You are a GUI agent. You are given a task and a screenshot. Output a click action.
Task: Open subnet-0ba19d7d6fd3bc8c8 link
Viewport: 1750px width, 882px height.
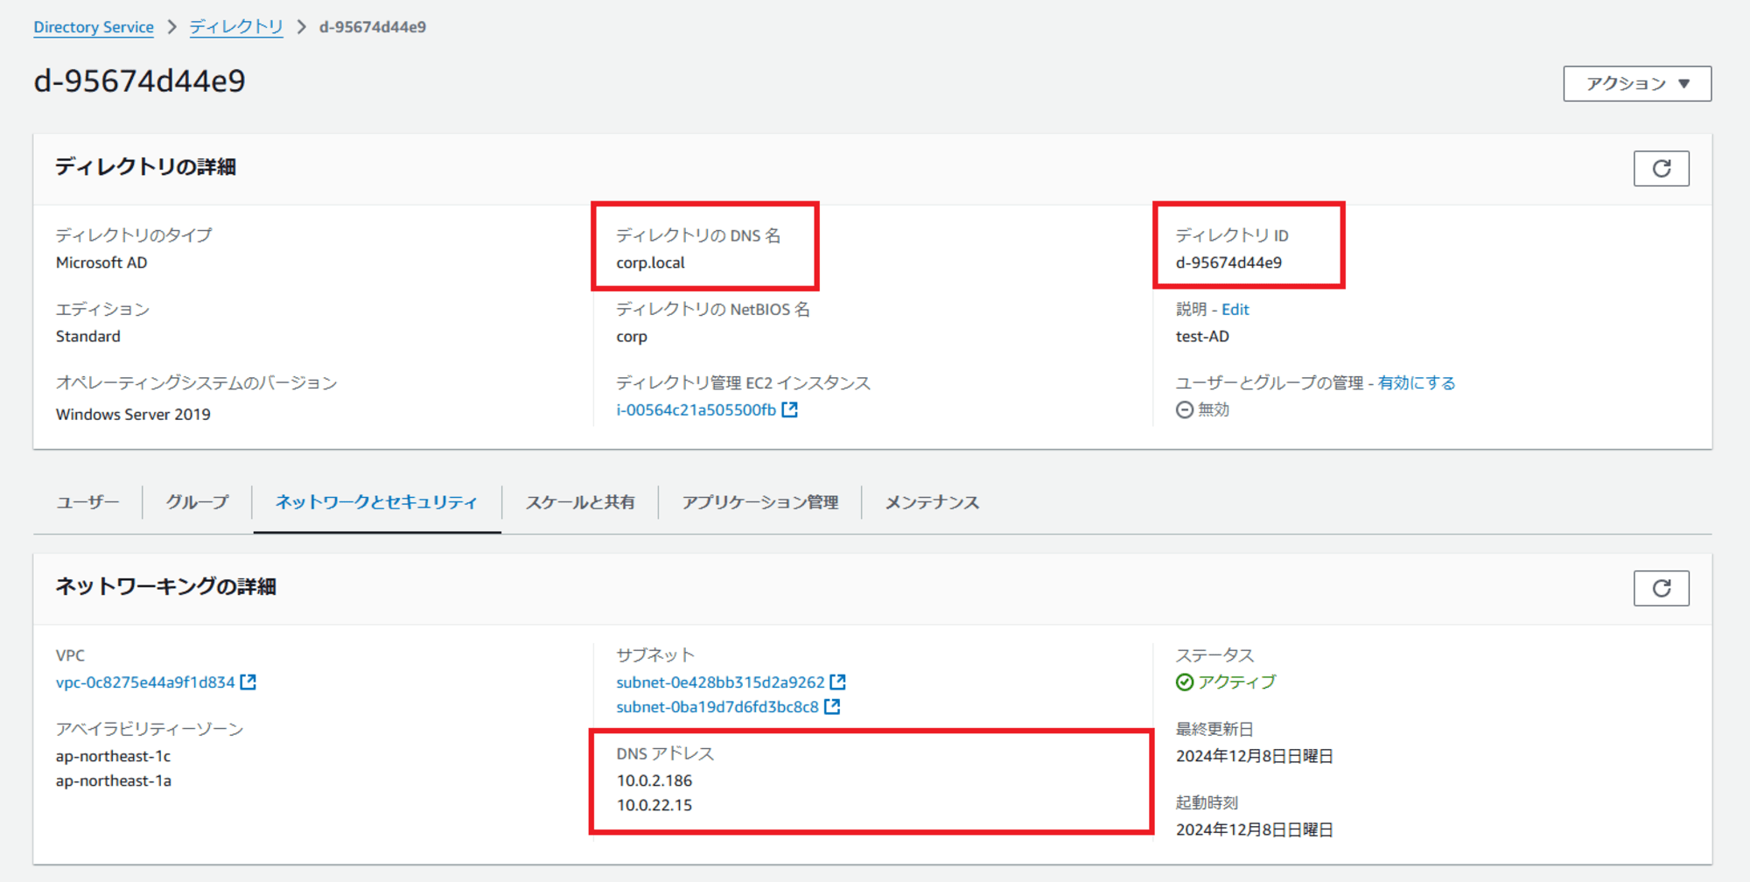click(x=717, y=706)
